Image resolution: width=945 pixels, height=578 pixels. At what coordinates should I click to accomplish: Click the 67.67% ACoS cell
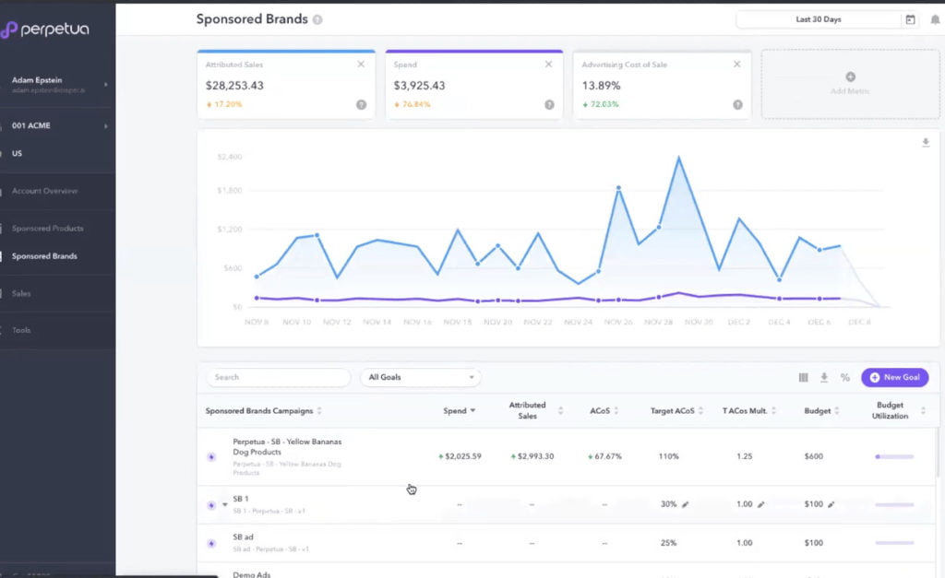604,456
